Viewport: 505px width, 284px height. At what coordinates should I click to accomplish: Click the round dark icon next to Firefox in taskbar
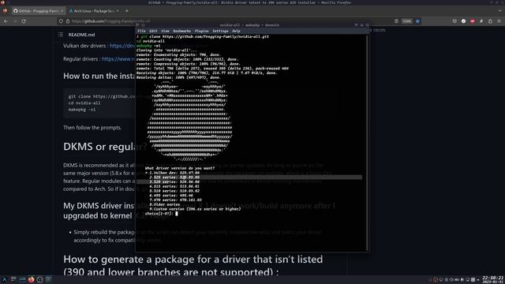tap(40, 279)
